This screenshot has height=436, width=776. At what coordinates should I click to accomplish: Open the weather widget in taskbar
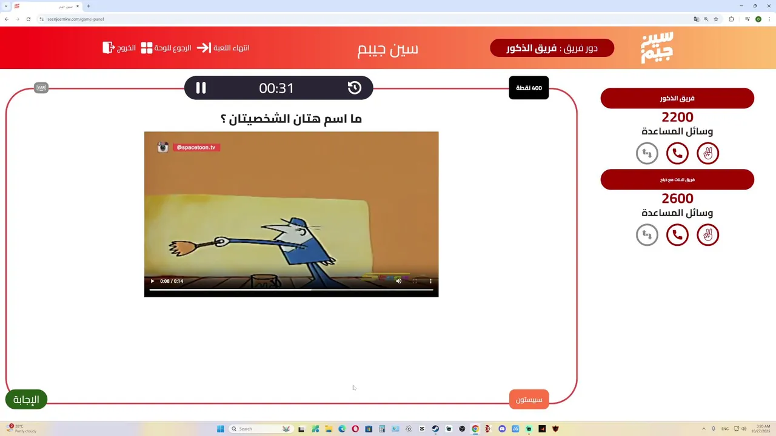[22, 429]
